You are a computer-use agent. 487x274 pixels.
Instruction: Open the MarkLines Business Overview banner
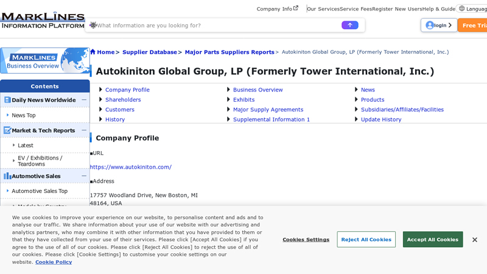(x=45, y=60)
